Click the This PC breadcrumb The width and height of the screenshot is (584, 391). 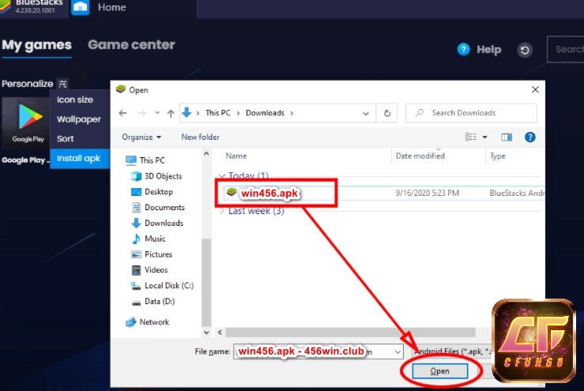point(218,113)
